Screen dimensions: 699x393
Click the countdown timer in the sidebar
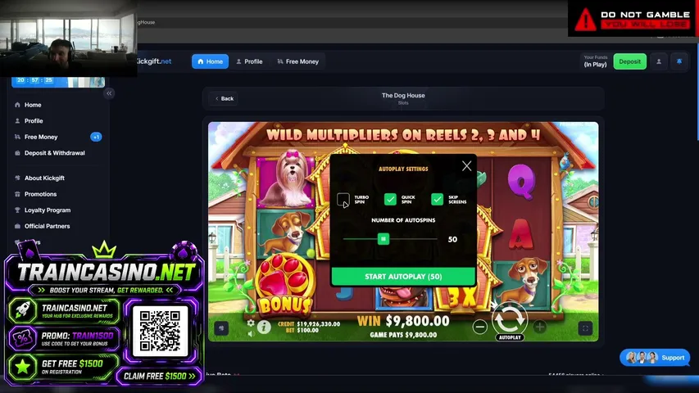point(34,80)
